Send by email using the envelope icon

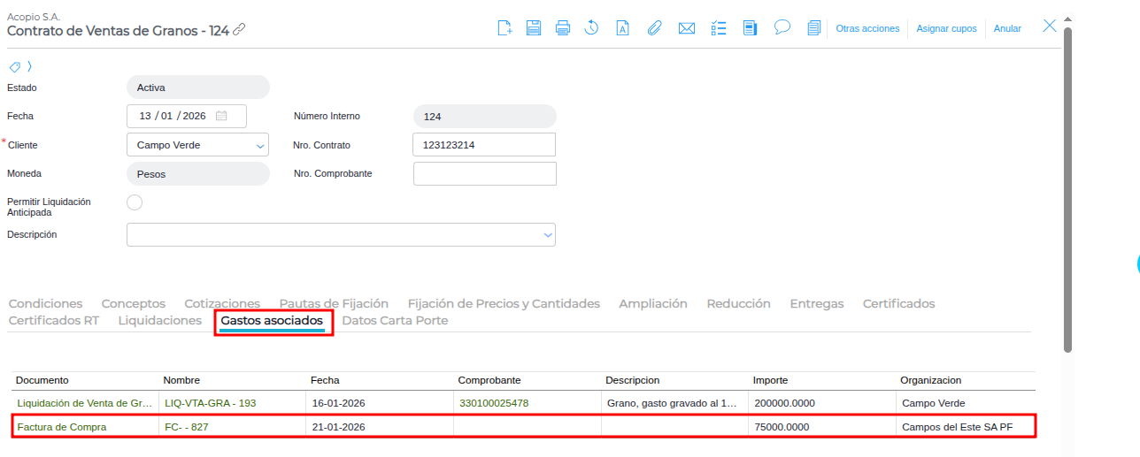click(686, 28)
